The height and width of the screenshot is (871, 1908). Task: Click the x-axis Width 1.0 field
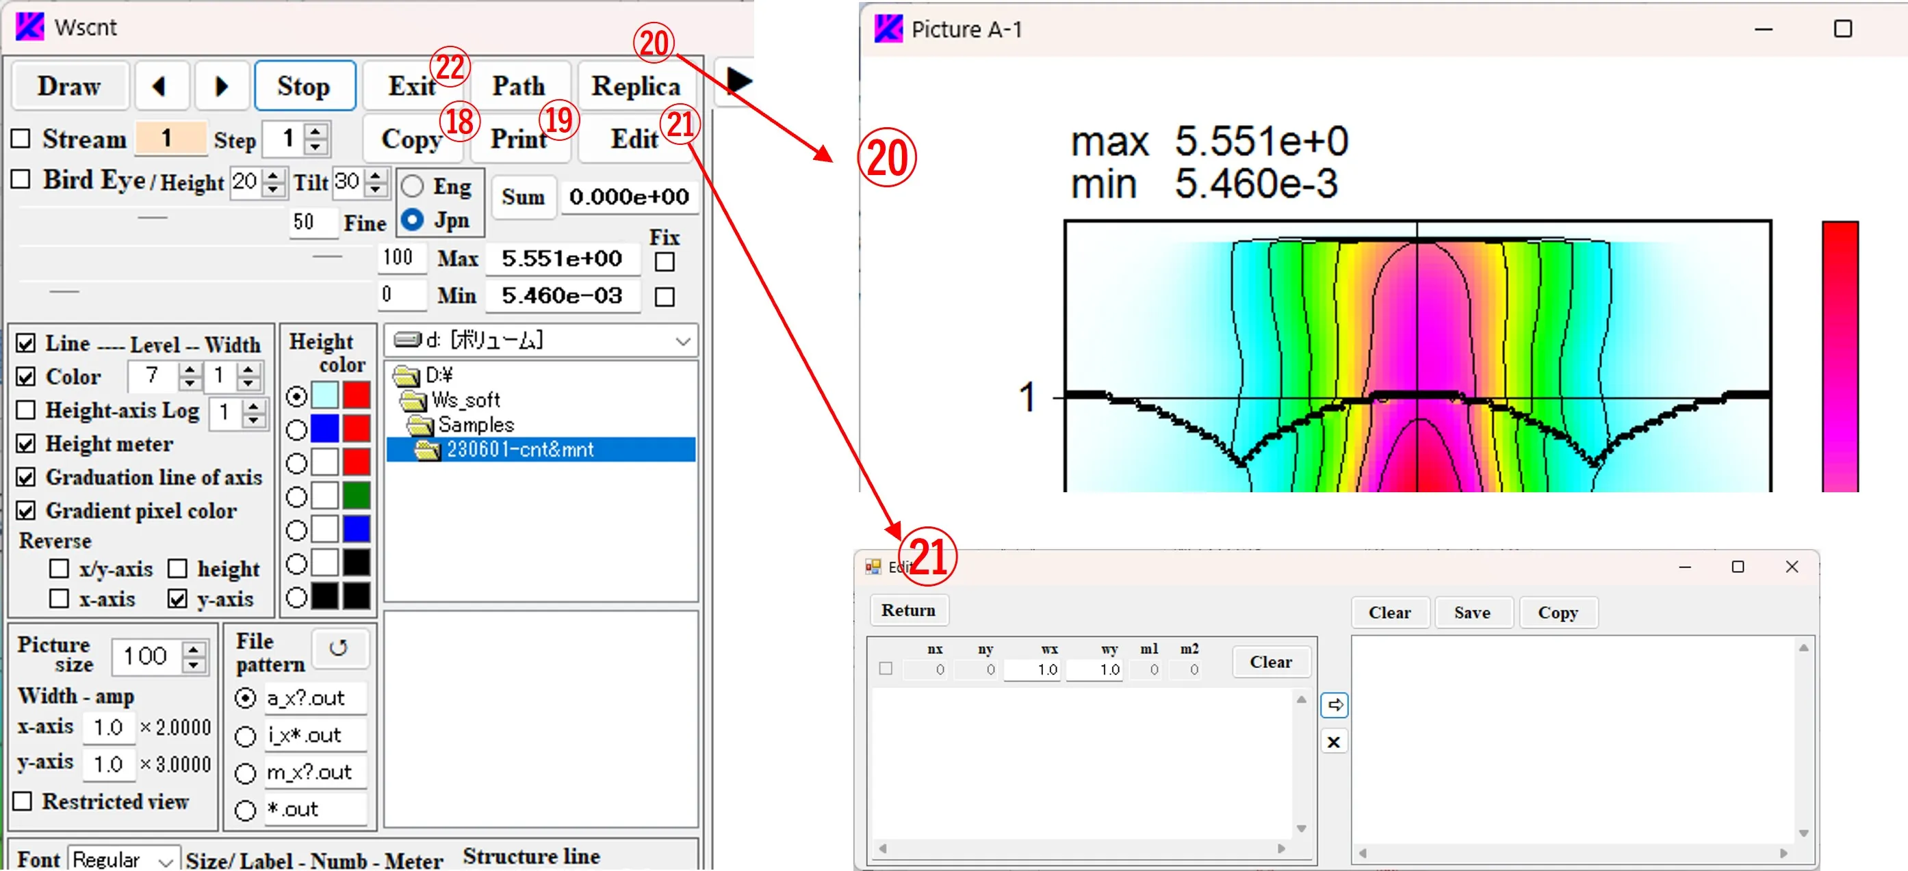pos(109,727)
